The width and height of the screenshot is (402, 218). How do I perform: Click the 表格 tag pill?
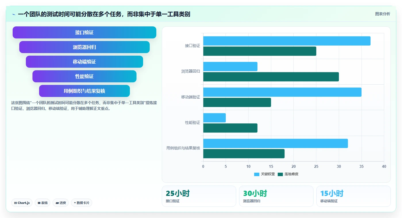pos(43,203)
